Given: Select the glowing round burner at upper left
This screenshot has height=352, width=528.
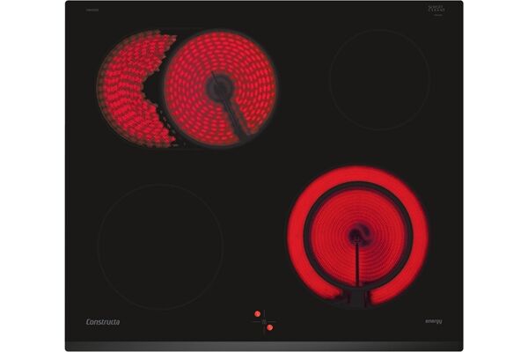Looking at the screenshot, I should [x=221, y=88].
